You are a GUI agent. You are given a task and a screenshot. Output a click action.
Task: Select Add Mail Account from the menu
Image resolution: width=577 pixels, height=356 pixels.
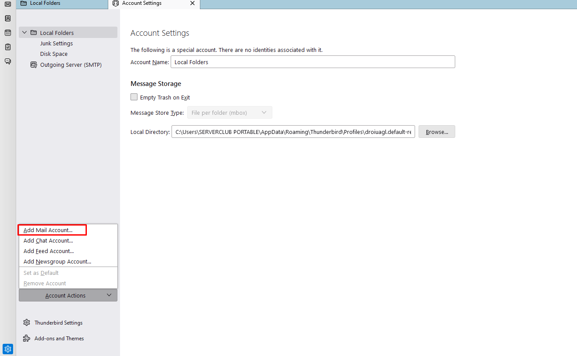click(x=48, y=230)
